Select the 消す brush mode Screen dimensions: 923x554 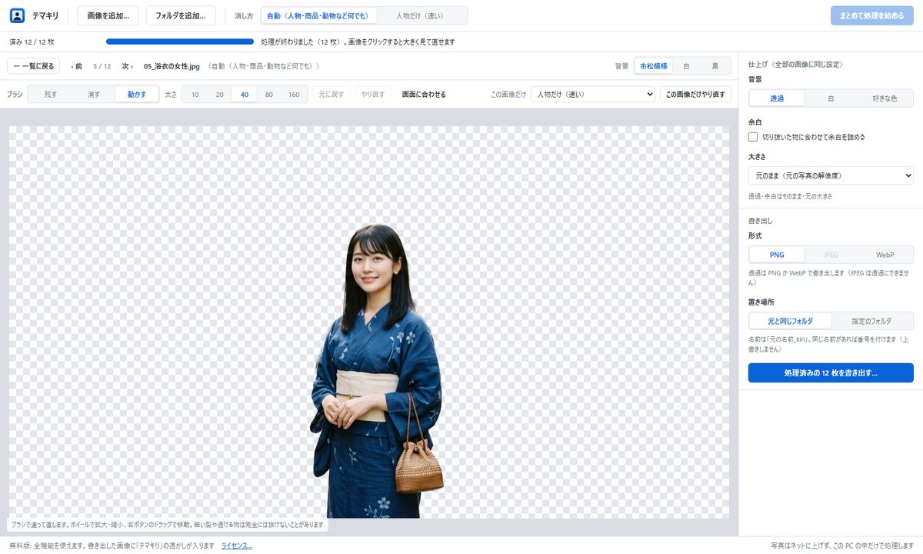click(x=93, y=95)
